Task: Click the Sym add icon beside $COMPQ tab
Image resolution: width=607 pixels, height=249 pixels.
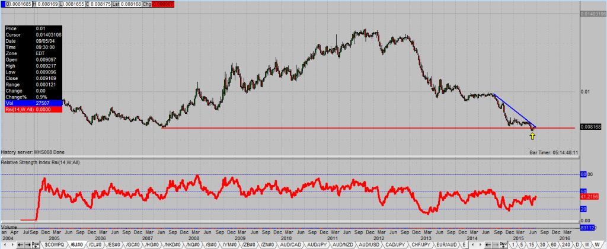Action: pyautogui.click(x=35, y=245)
